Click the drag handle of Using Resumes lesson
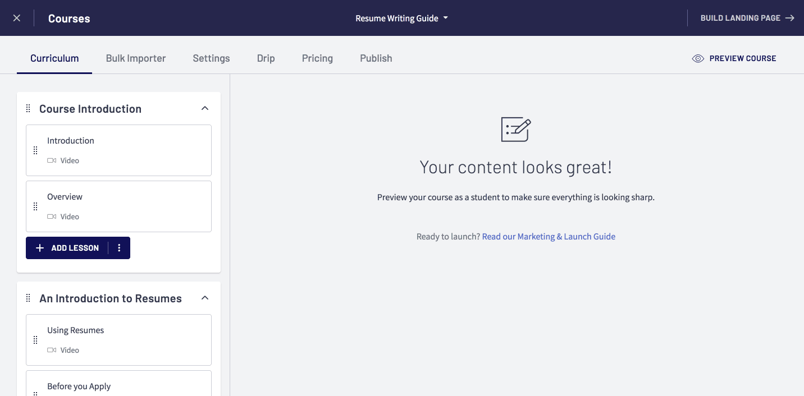This screenshot has width=804, height=396. click(35, 340)
